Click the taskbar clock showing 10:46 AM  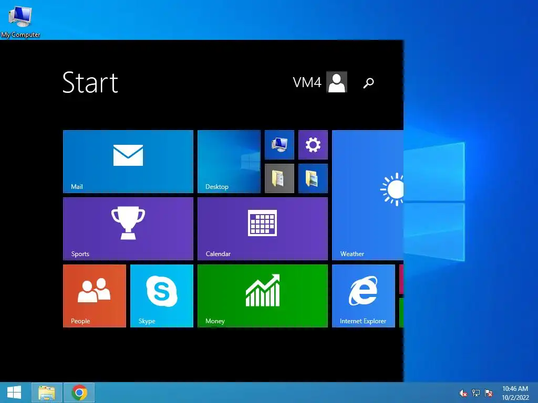coord(515,393)
